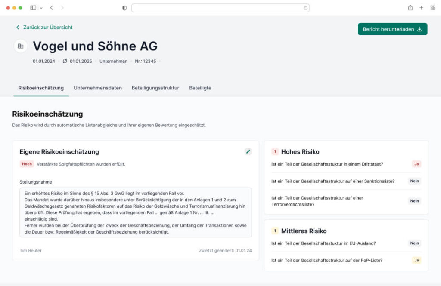Click the author name Tim Reuter
441x286 pixels.
tap(31, 251)
